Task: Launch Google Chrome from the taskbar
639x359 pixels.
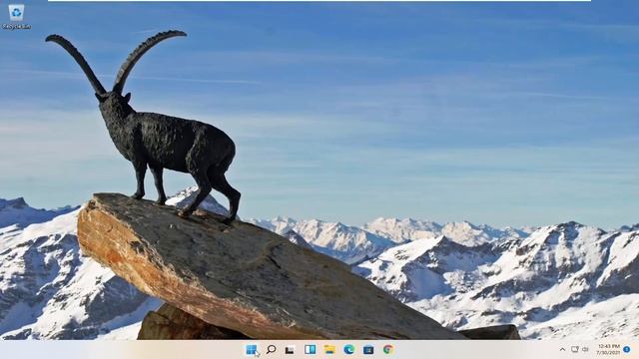Action: [x=388, y=349]
